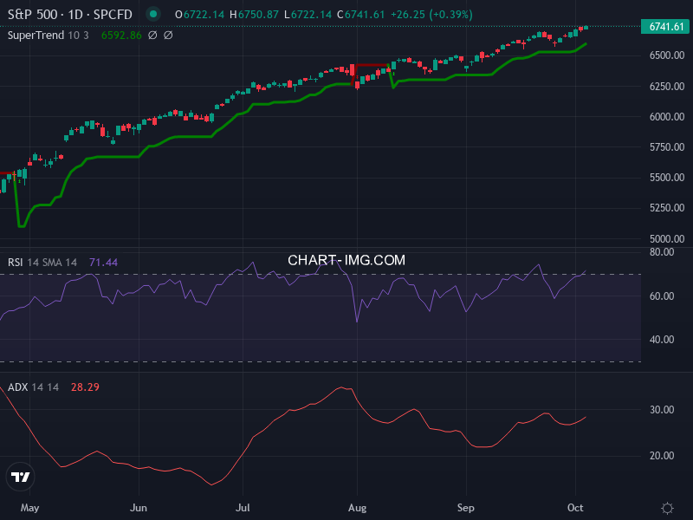693x520 pixels.
Task: Click the RSI value 71.44
Action: (103, 263)
